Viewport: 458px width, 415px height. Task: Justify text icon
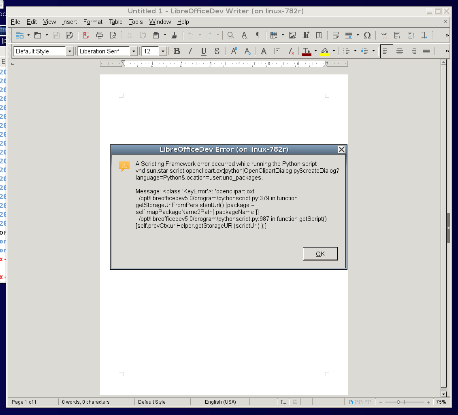[x=426, y=51]
